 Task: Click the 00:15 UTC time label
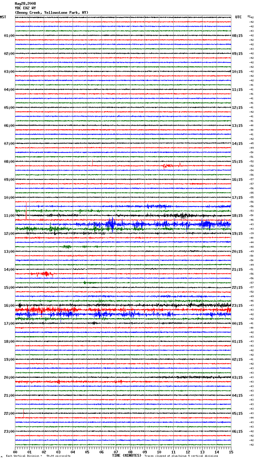tap(237, 324)
